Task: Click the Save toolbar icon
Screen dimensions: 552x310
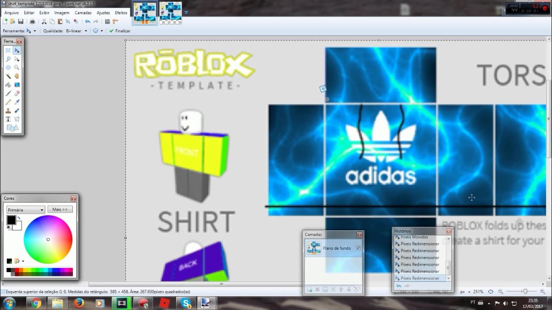Action: pos(20,22)
